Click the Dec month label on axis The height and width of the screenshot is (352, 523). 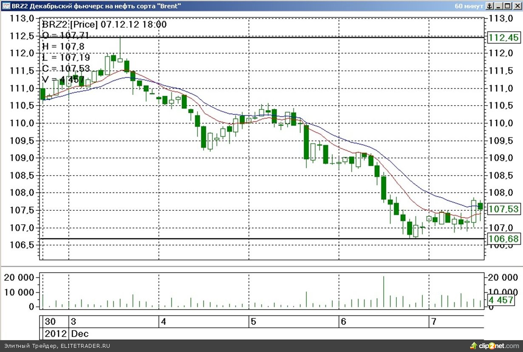pos(80,333)
